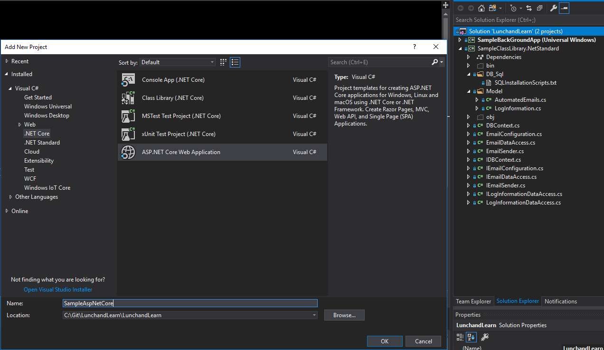Click the DB_Sql folder icon
Screen dimensions: 604x350
pyautogui.click(x=480, y=74)
